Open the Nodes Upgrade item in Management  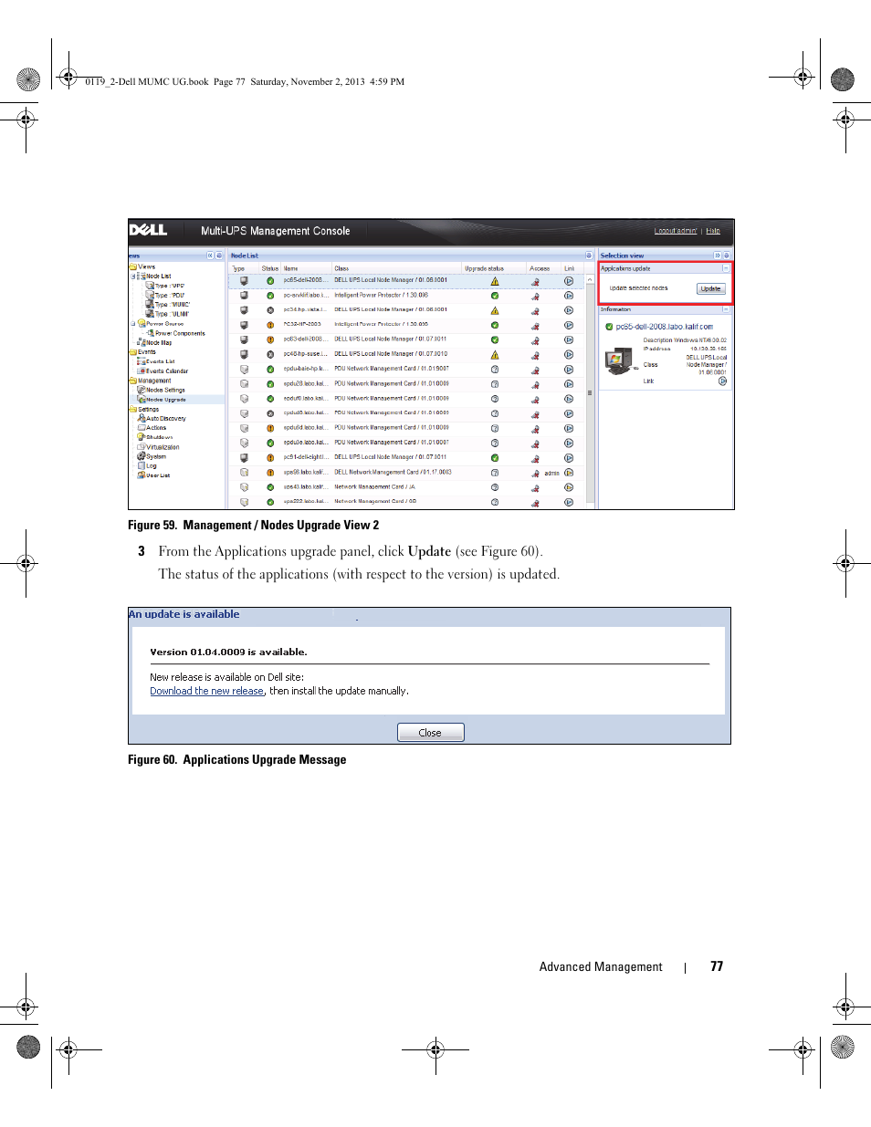[x=166, y=400]
